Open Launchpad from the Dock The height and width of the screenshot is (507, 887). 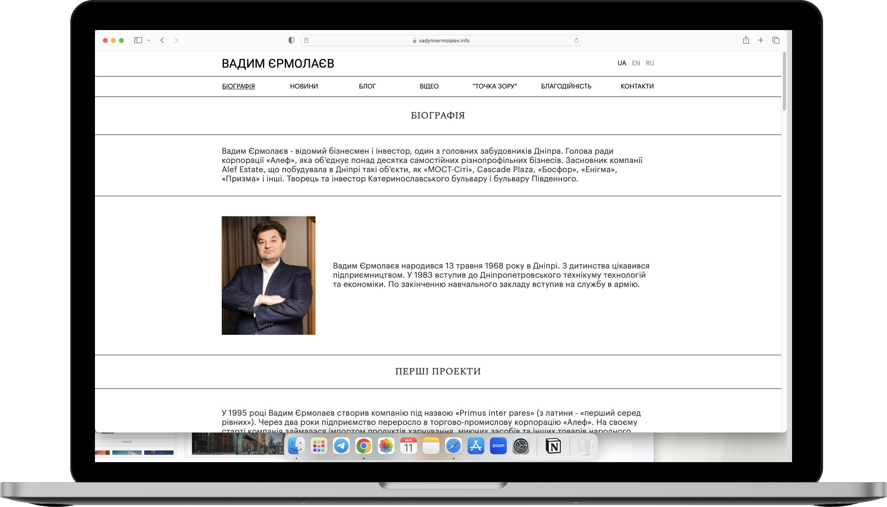[318, 446]
